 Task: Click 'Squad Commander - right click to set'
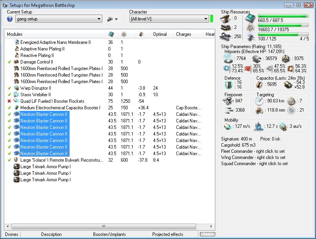pos(254,164)
